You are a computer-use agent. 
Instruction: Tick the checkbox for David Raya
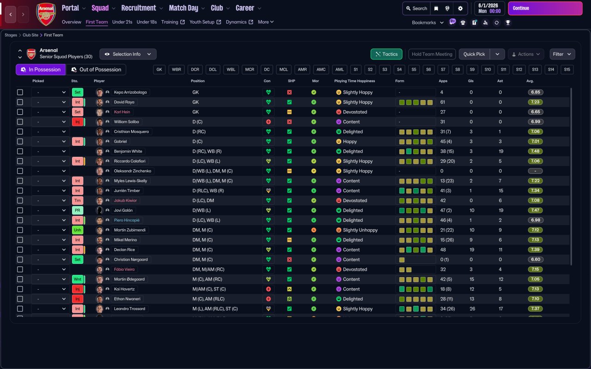click(x=20, y=102)
